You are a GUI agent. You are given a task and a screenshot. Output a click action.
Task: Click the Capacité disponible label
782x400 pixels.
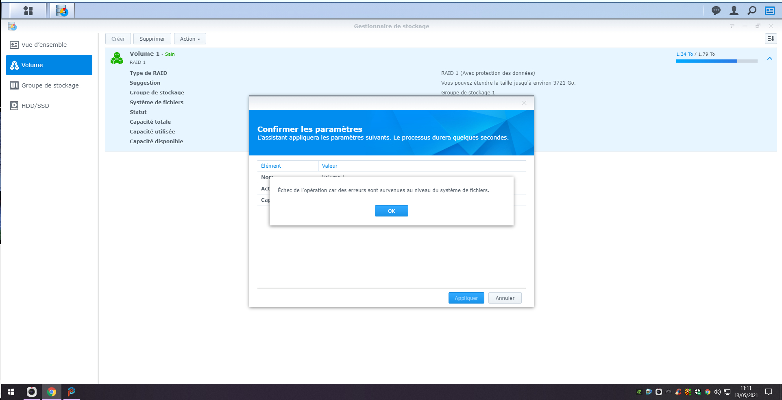157,142
